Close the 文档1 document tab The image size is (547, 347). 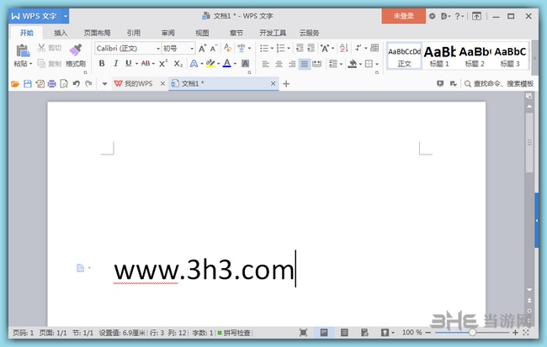(x=273, y=84)
